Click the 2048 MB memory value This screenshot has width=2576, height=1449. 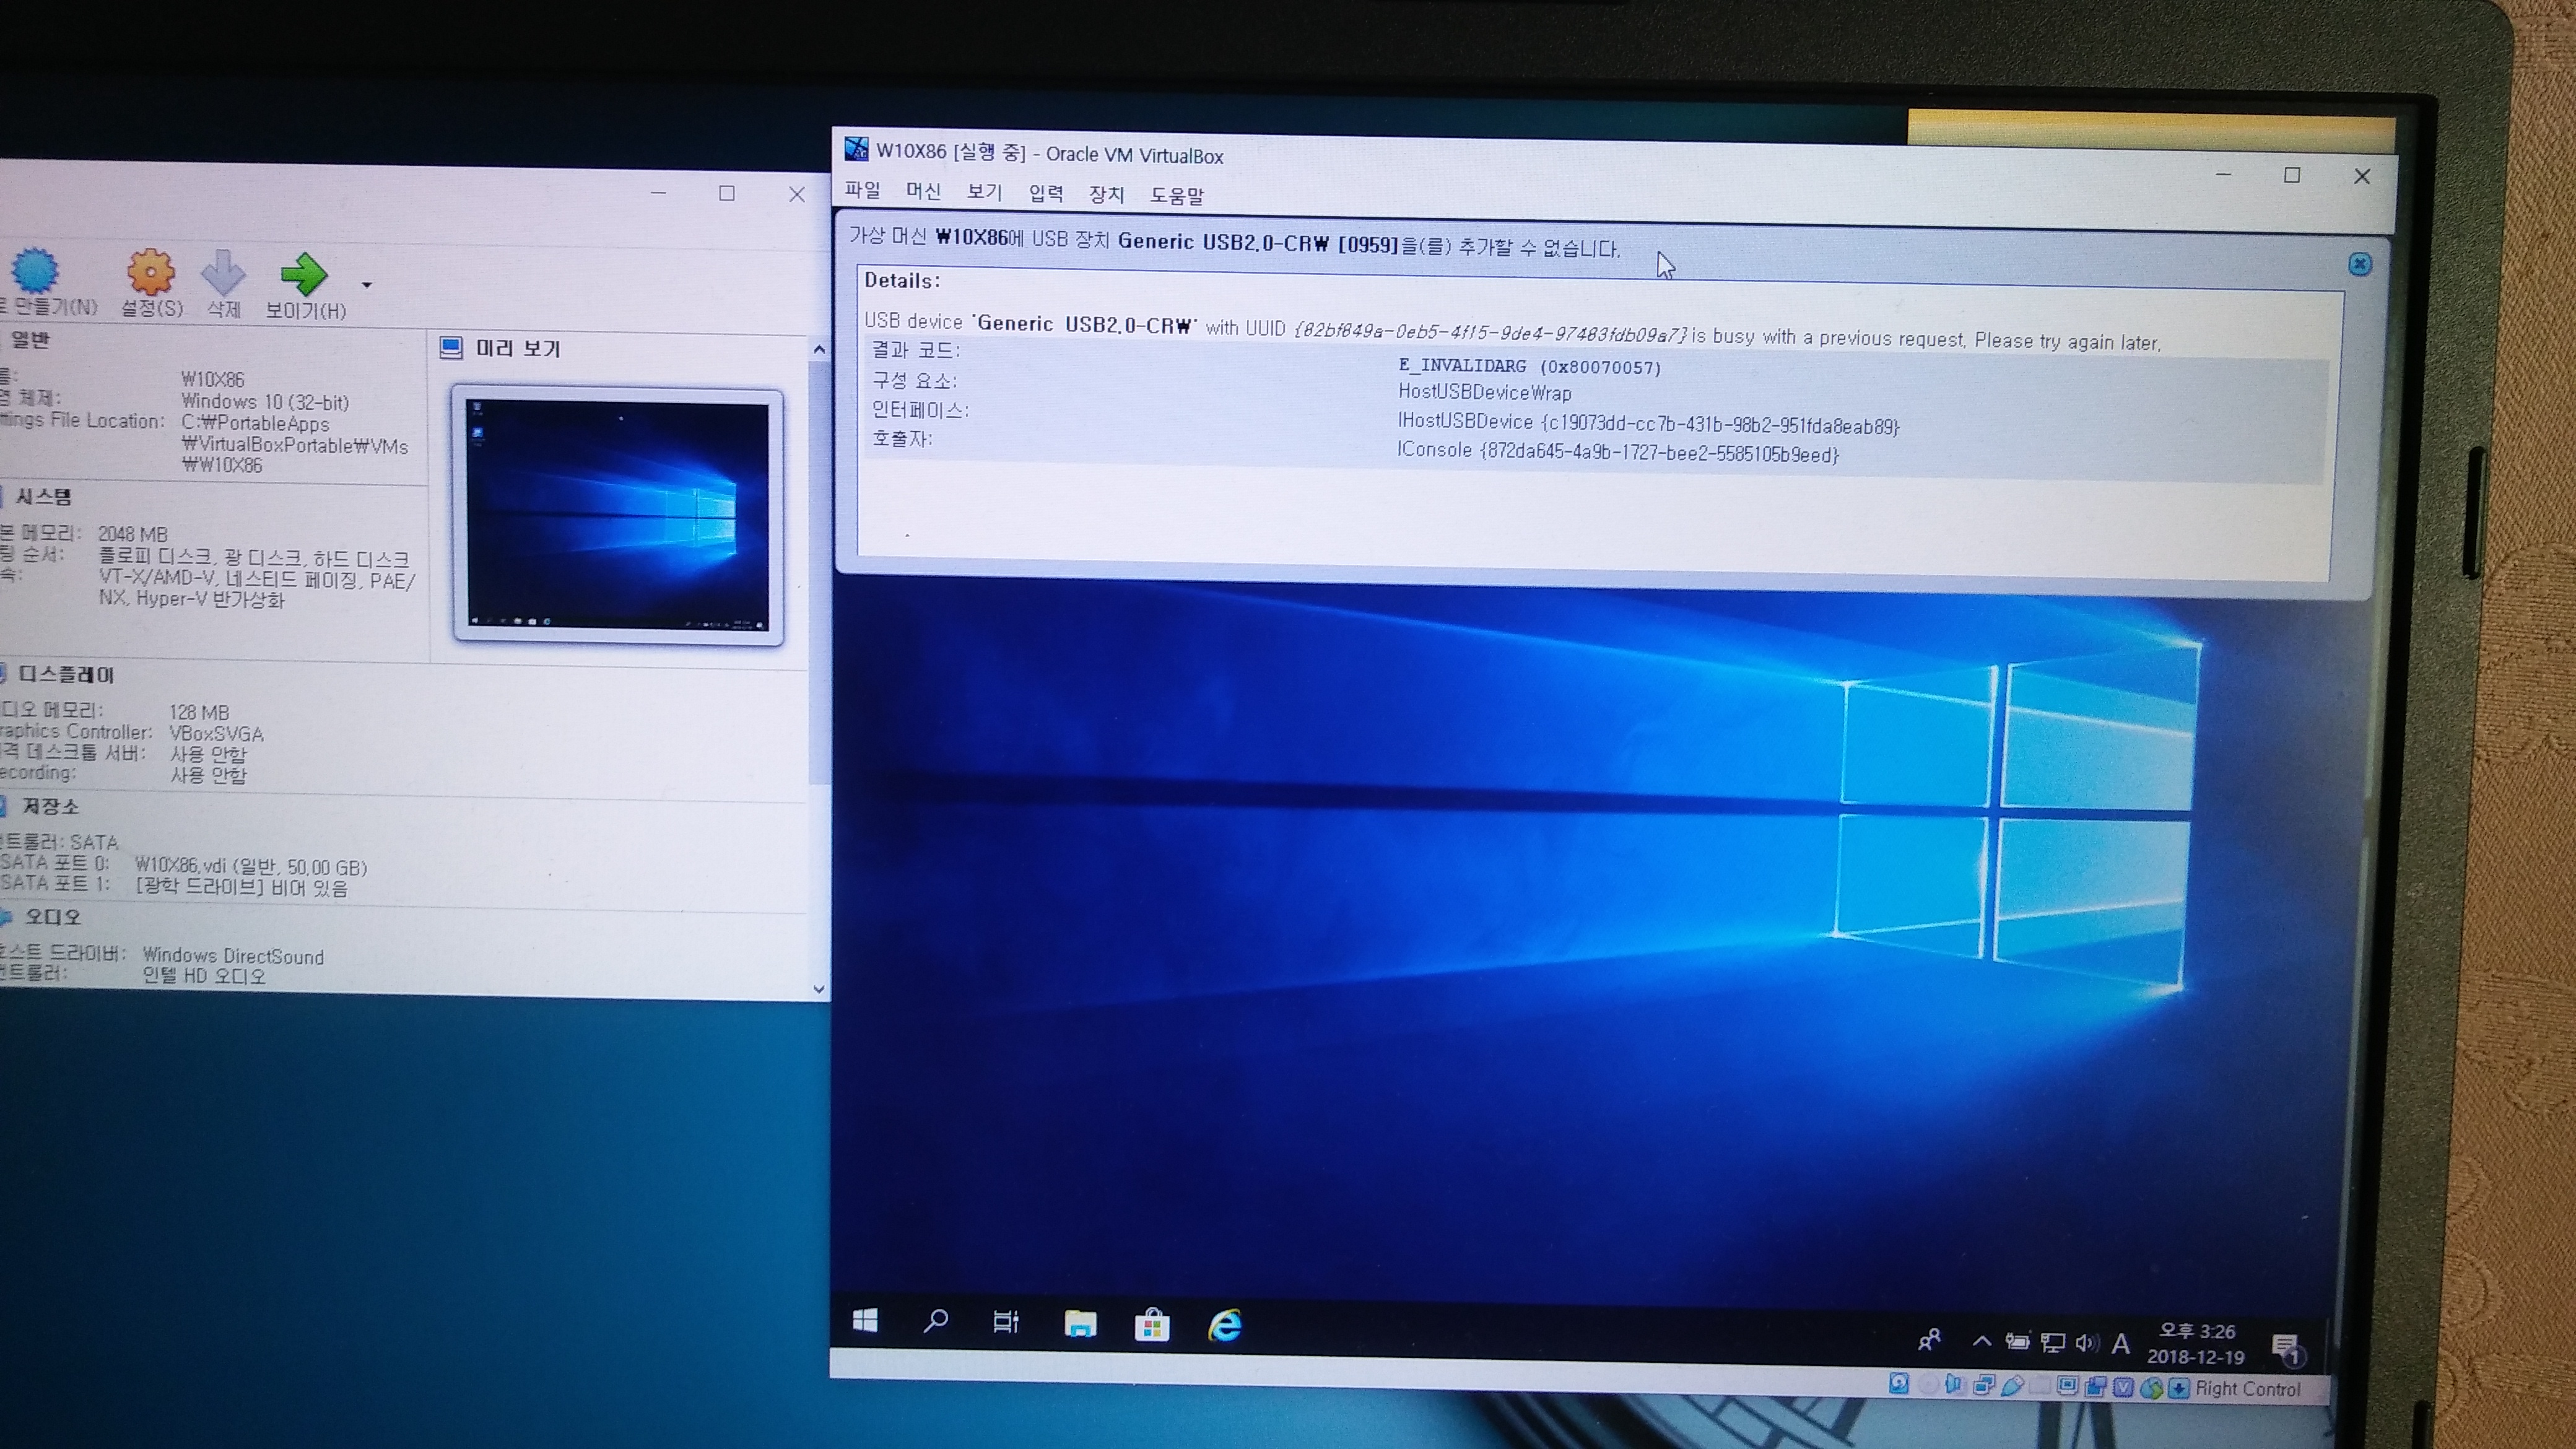[x=132, y=534]
